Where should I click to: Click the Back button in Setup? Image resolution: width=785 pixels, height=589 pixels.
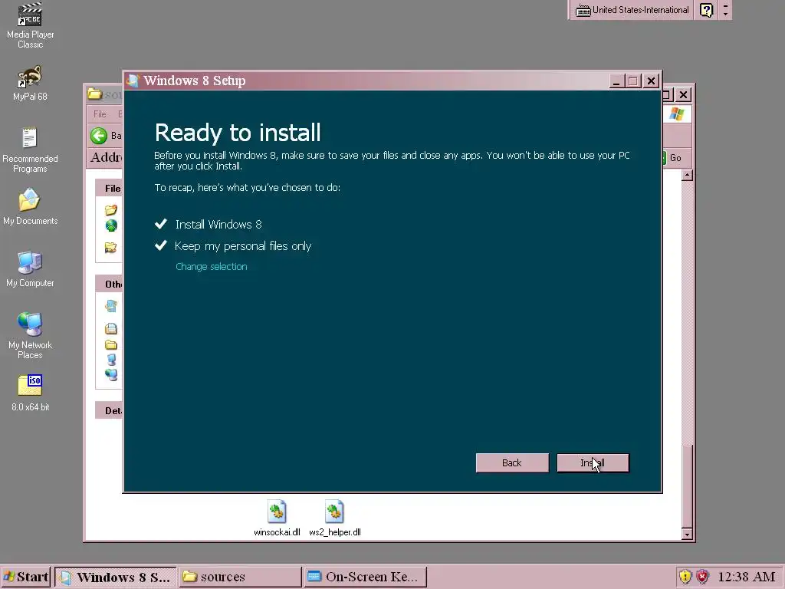(x=511, y=462)
